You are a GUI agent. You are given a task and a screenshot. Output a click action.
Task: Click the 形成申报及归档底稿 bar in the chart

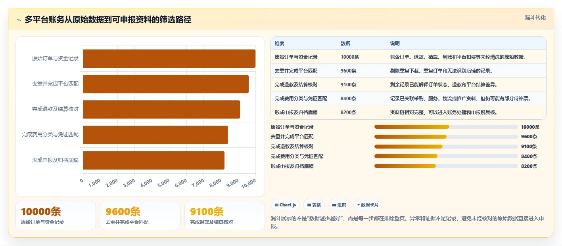(153, 160)
